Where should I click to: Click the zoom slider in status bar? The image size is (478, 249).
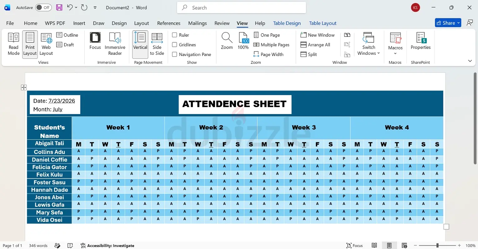pos(437,246)
